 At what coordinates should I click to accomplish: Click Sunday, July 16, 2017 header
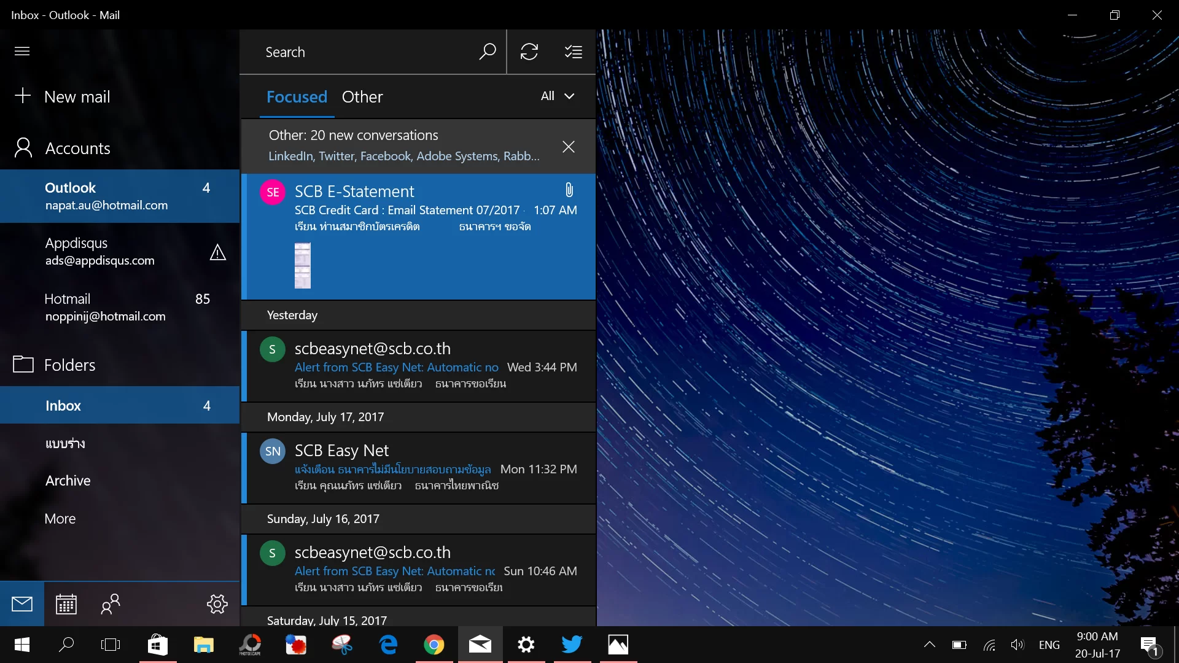tap(419, 519)
